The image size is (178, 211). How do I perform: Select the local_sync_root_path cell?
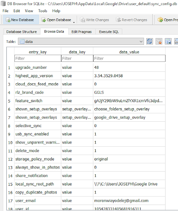click(38, 184)
